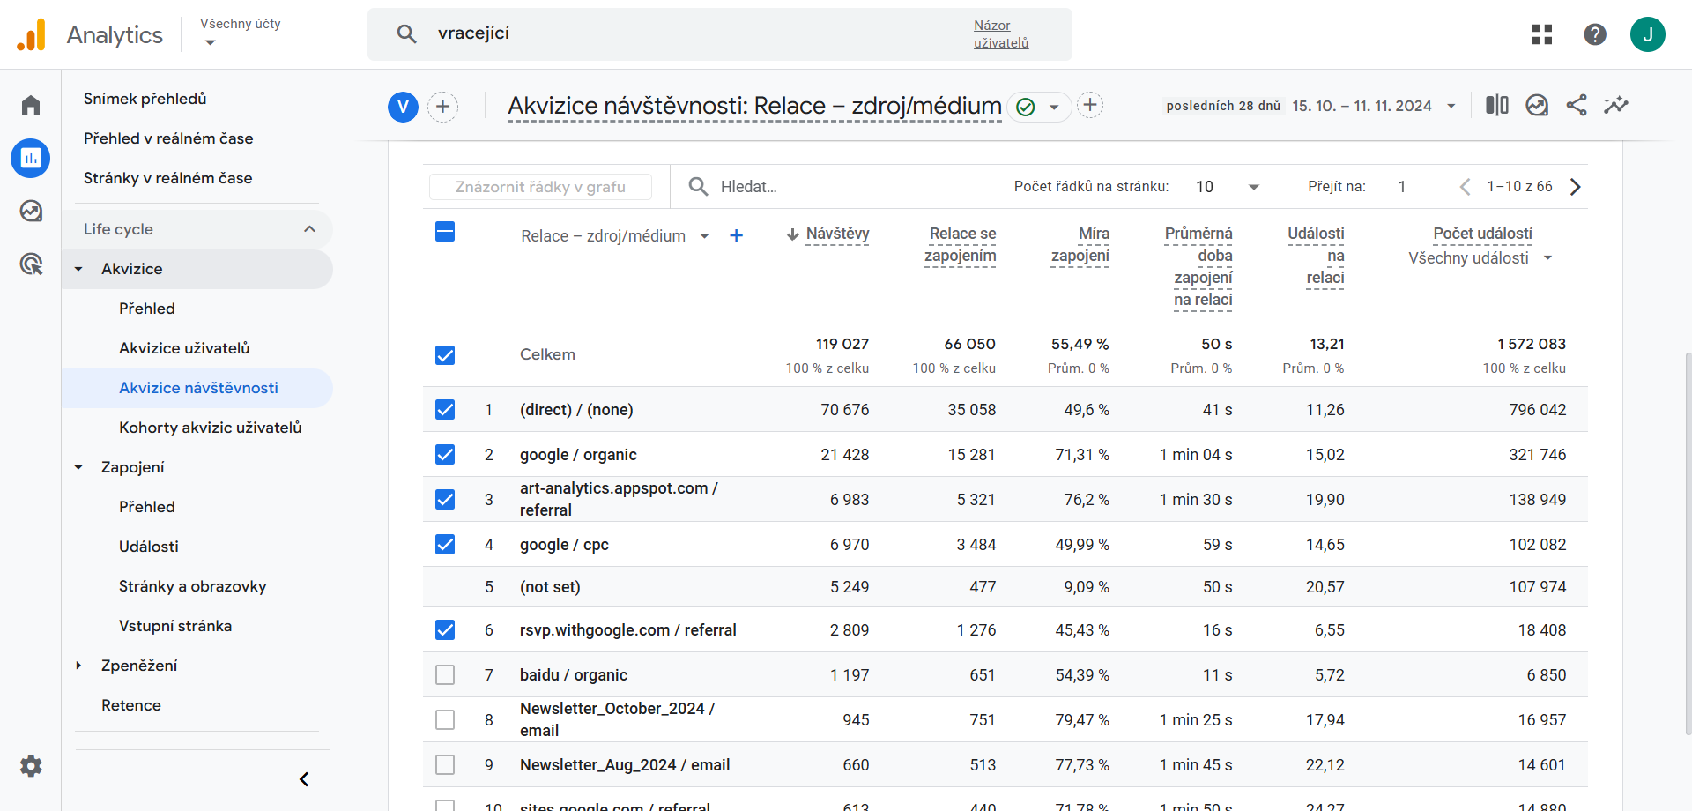This screenshot has width=1692, height=811.
Task: Open the Všechny účty account selector
Action: (x=240, y=33)
